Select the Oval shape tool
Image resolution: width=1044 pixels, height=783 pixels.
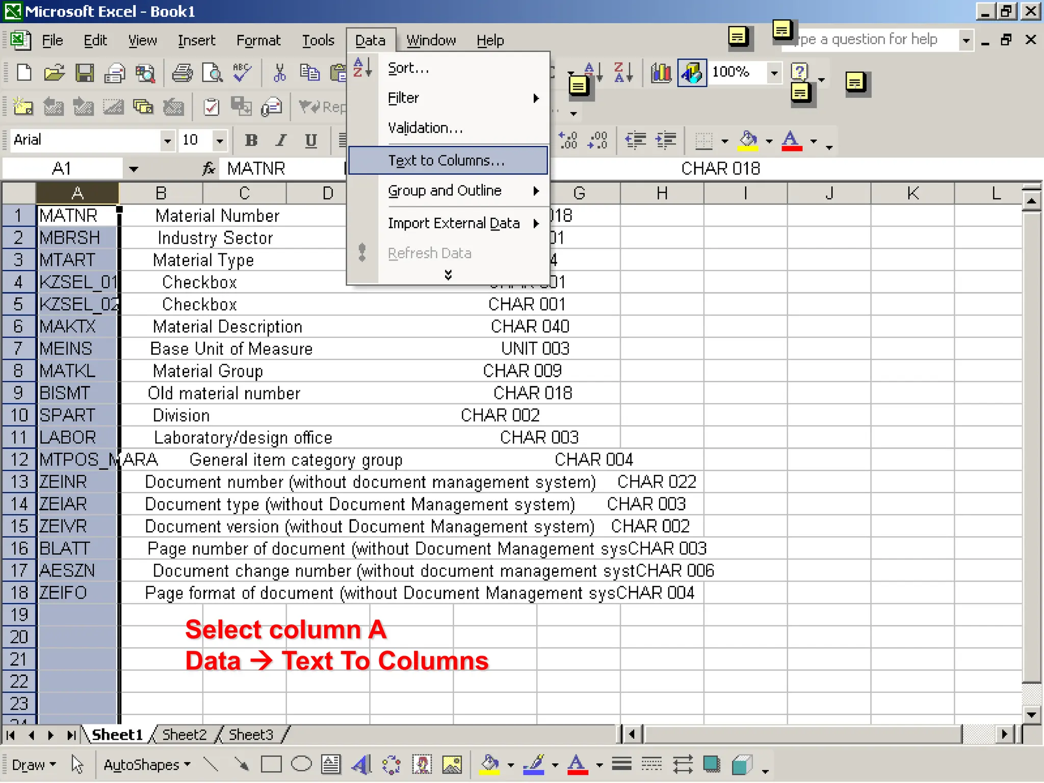(301, 765)
